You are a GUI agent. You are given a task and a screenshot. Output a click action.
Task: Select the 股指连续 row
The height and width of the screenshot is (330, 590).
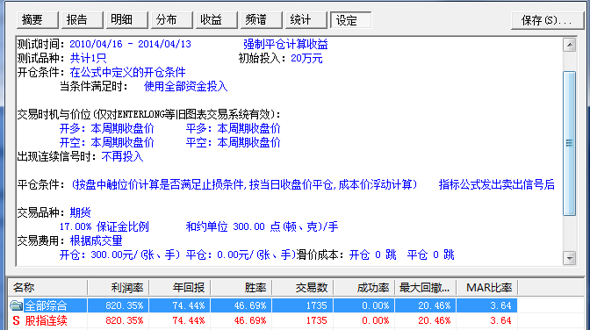[x=263, y=320]
